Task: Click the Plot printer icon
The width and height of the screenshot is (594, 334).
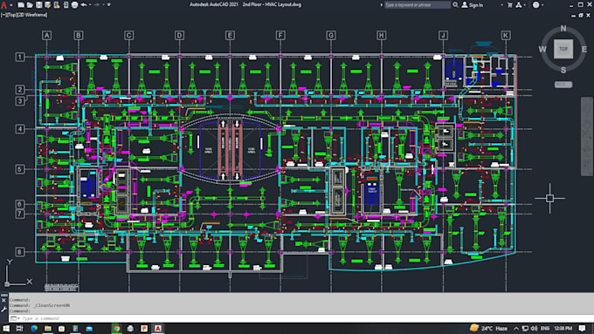Action: 74,5
